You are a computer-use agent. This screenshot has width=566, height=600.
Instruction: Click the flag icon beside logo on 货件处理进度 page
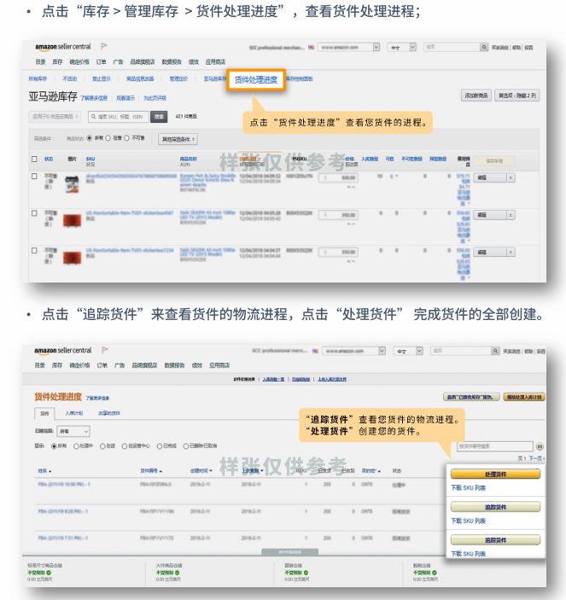coord(105,350)
